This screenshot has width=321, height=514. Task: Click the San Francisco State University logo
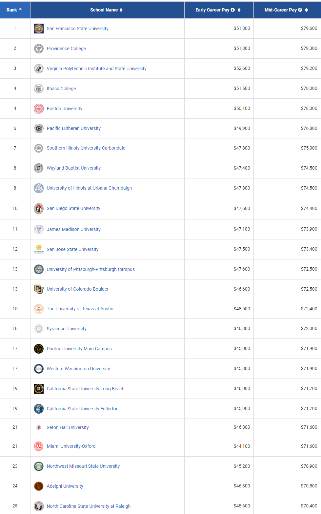point(39,29)
